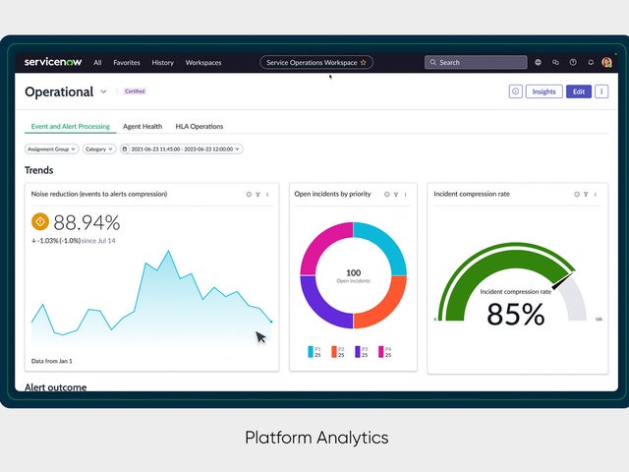This screenshot has height=472, width=629.
Task: Click the magenta segment of donut chart
Action: click(x=322, y=245)
